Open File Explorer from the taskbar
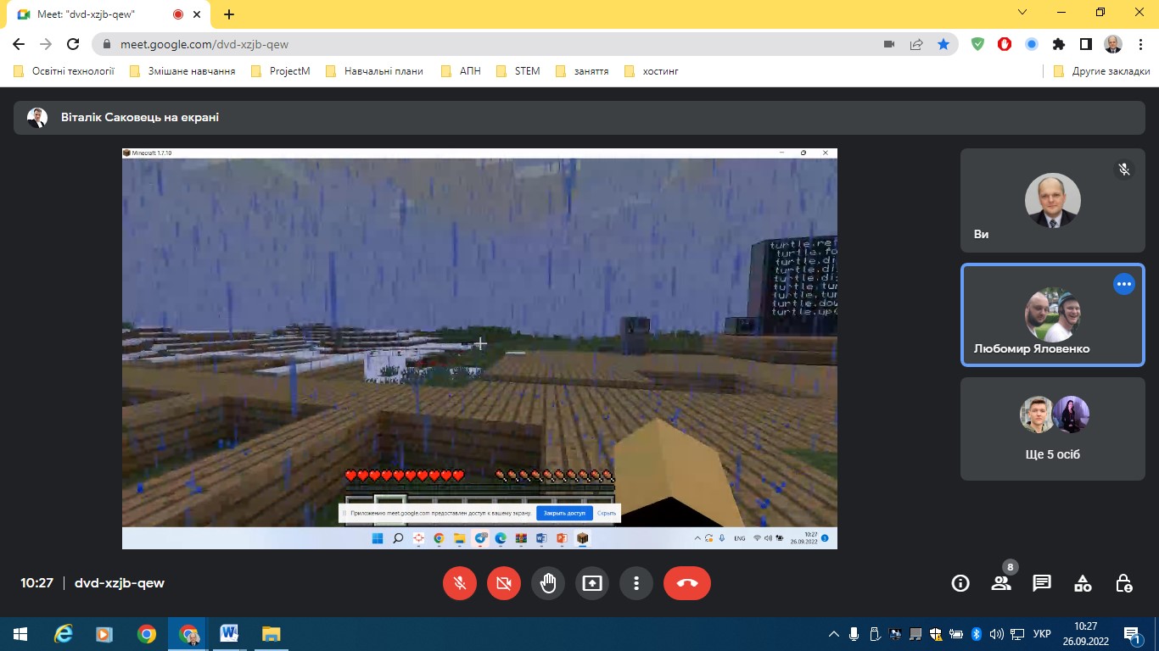The width and height of the screenshot is (1159, 651). 271,634
